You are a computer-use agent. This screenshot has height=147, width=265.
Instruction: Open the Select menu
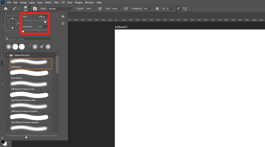coord(48,2)
